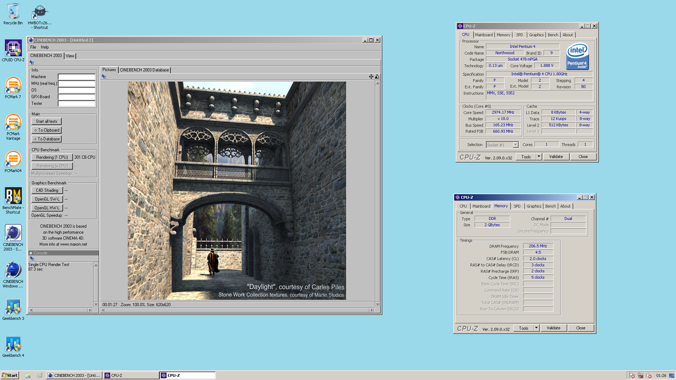Viewport: 676px width, 380px height.
Task: Click the clock in system tray
Action: 661,375
